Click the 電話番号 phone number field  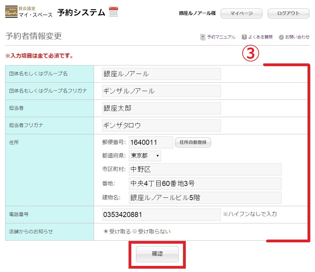161,215
